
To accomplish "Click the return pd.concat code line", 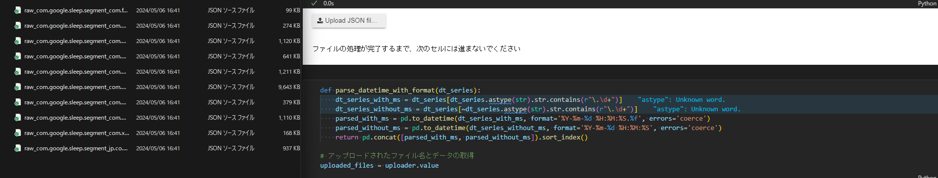I will 462,137.
